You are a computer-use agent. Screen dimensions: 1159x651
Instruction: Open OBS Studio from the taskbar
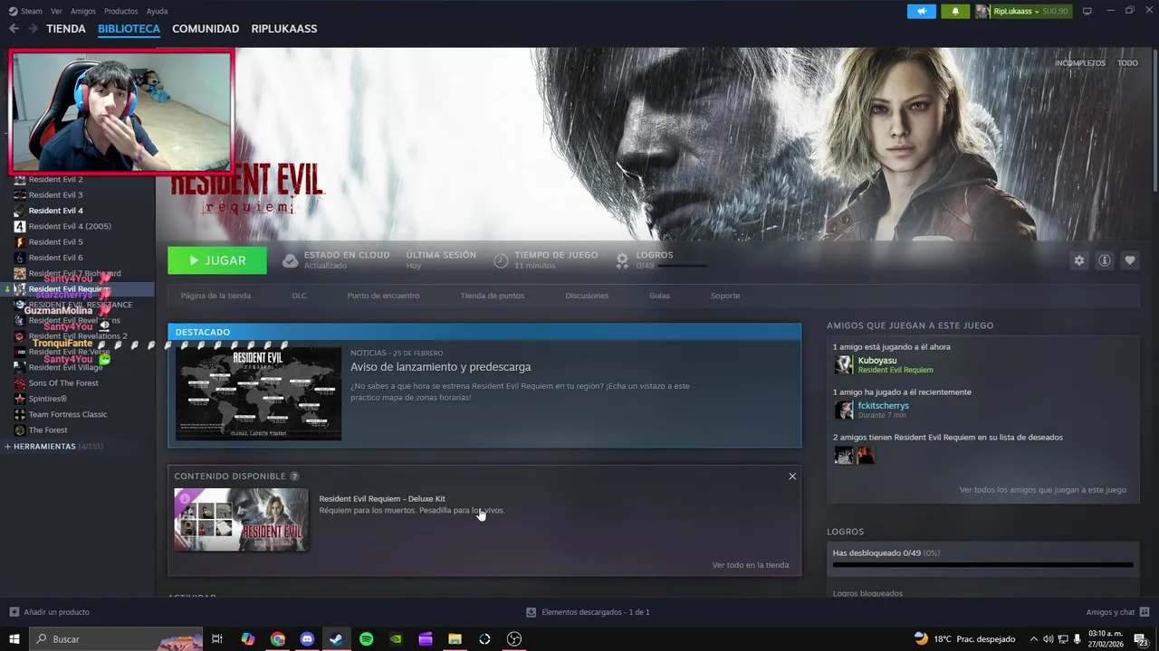514,639
